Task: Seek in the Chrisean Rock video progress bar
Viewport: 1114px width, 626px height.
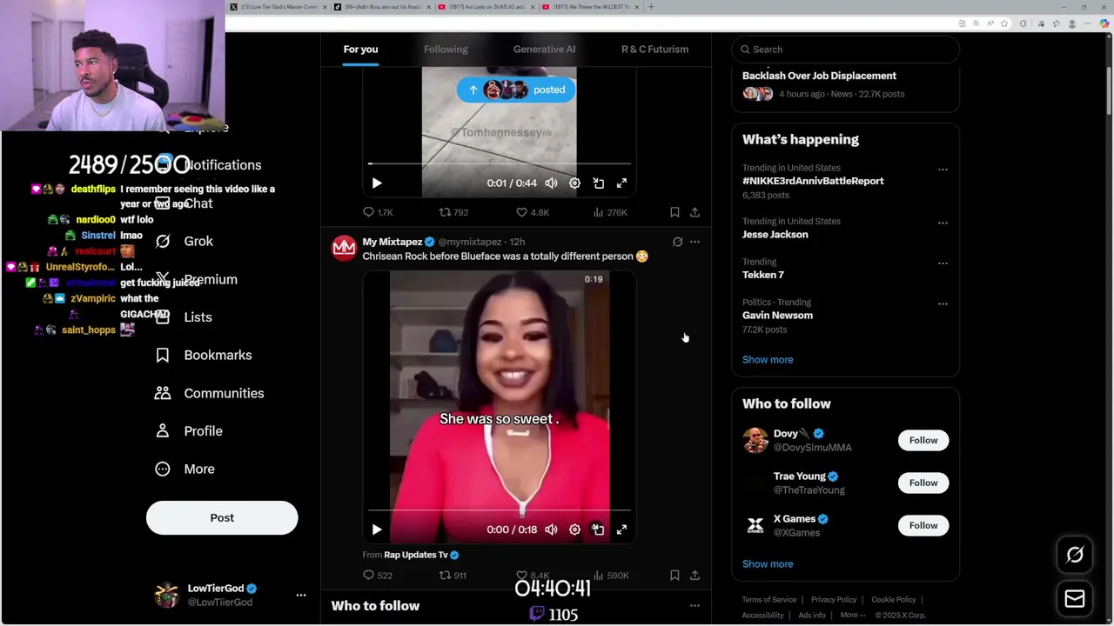Action: pos(499,510)
